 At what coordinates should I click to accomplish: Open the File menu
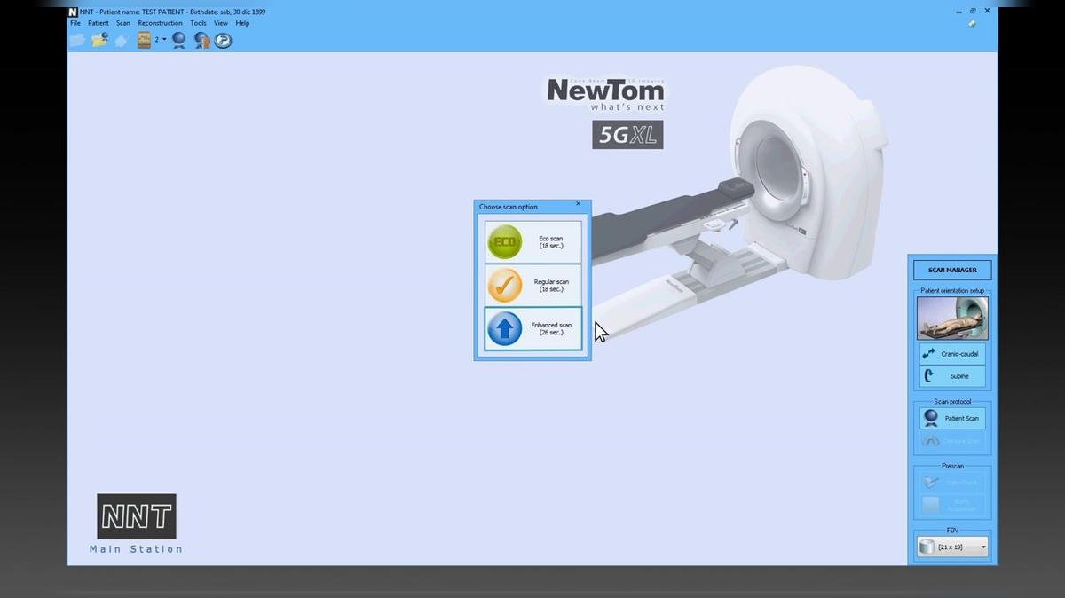75,23
